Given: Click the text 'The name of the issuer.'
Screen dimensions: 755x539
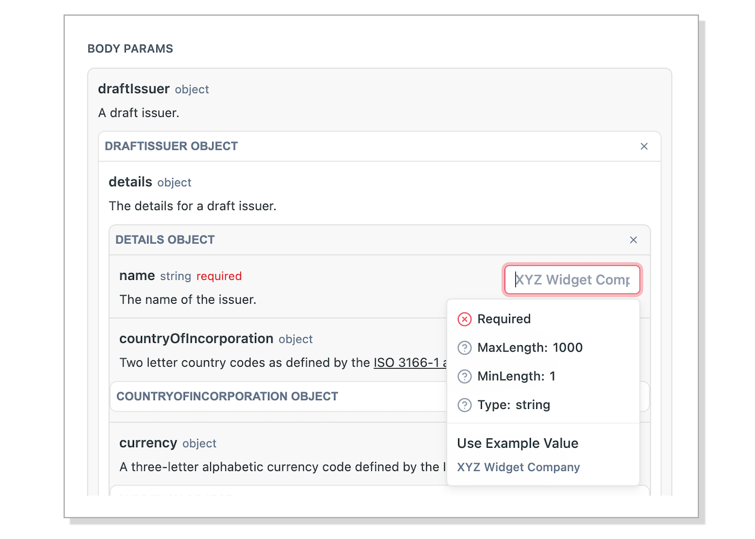Looking at the screenshot, I should 187,299.
